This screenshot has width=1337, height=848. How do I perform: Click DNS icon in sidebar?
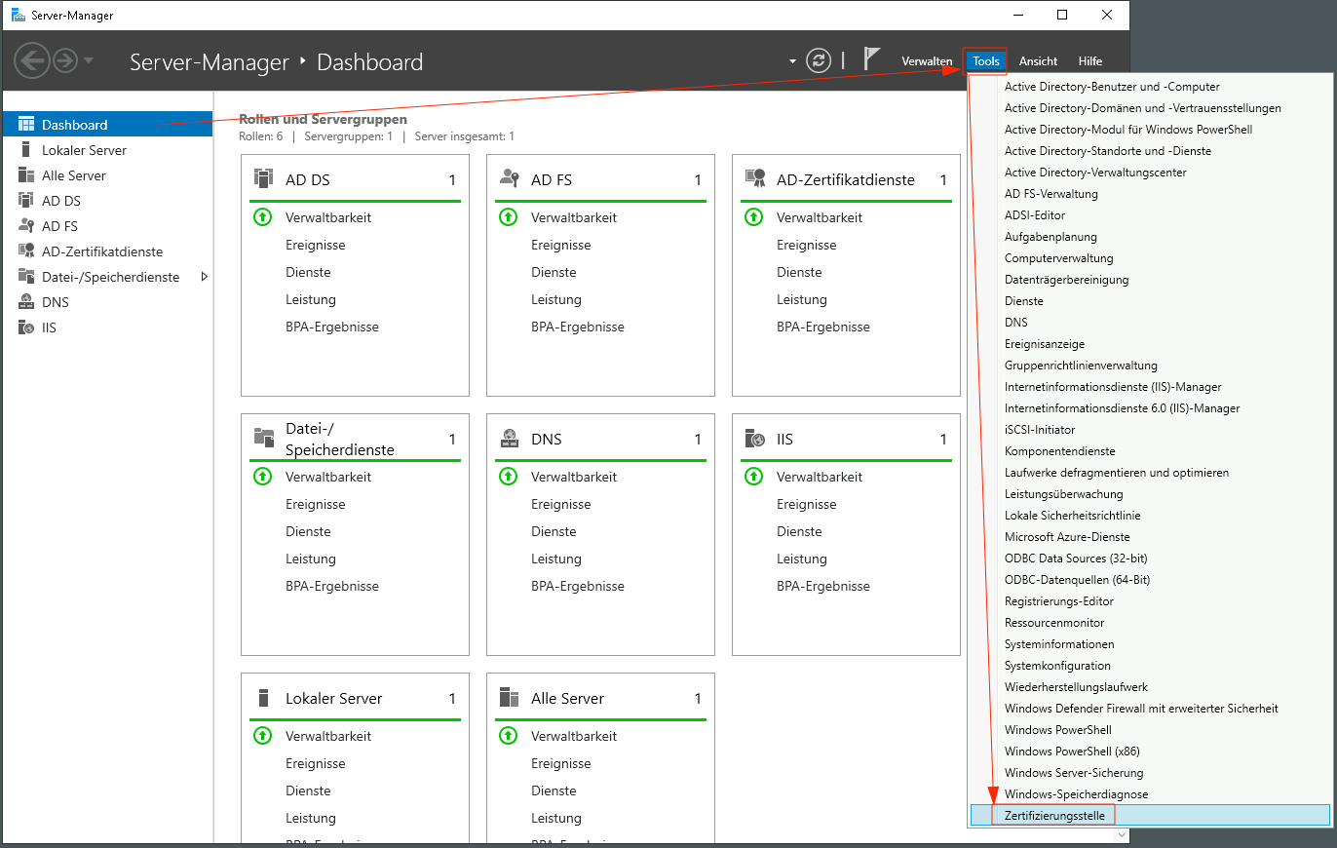coord(25,301)
